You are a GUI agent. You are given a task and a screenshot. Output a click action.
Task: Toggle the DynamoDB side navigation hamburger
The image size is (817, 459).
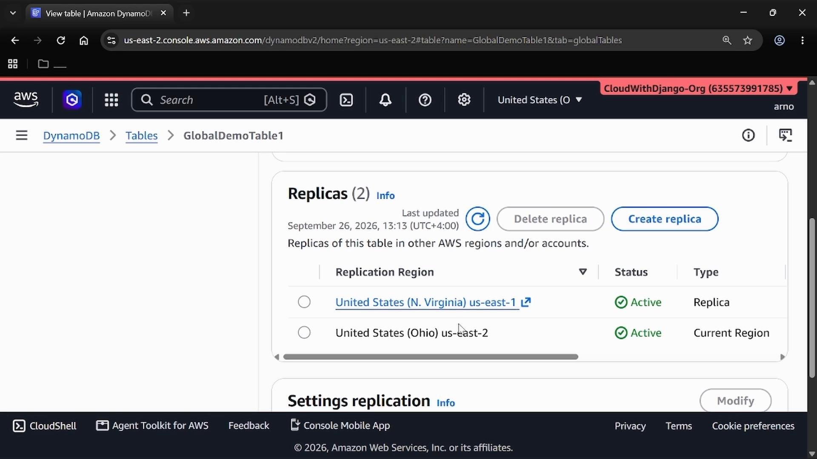(x=22, y=136)
